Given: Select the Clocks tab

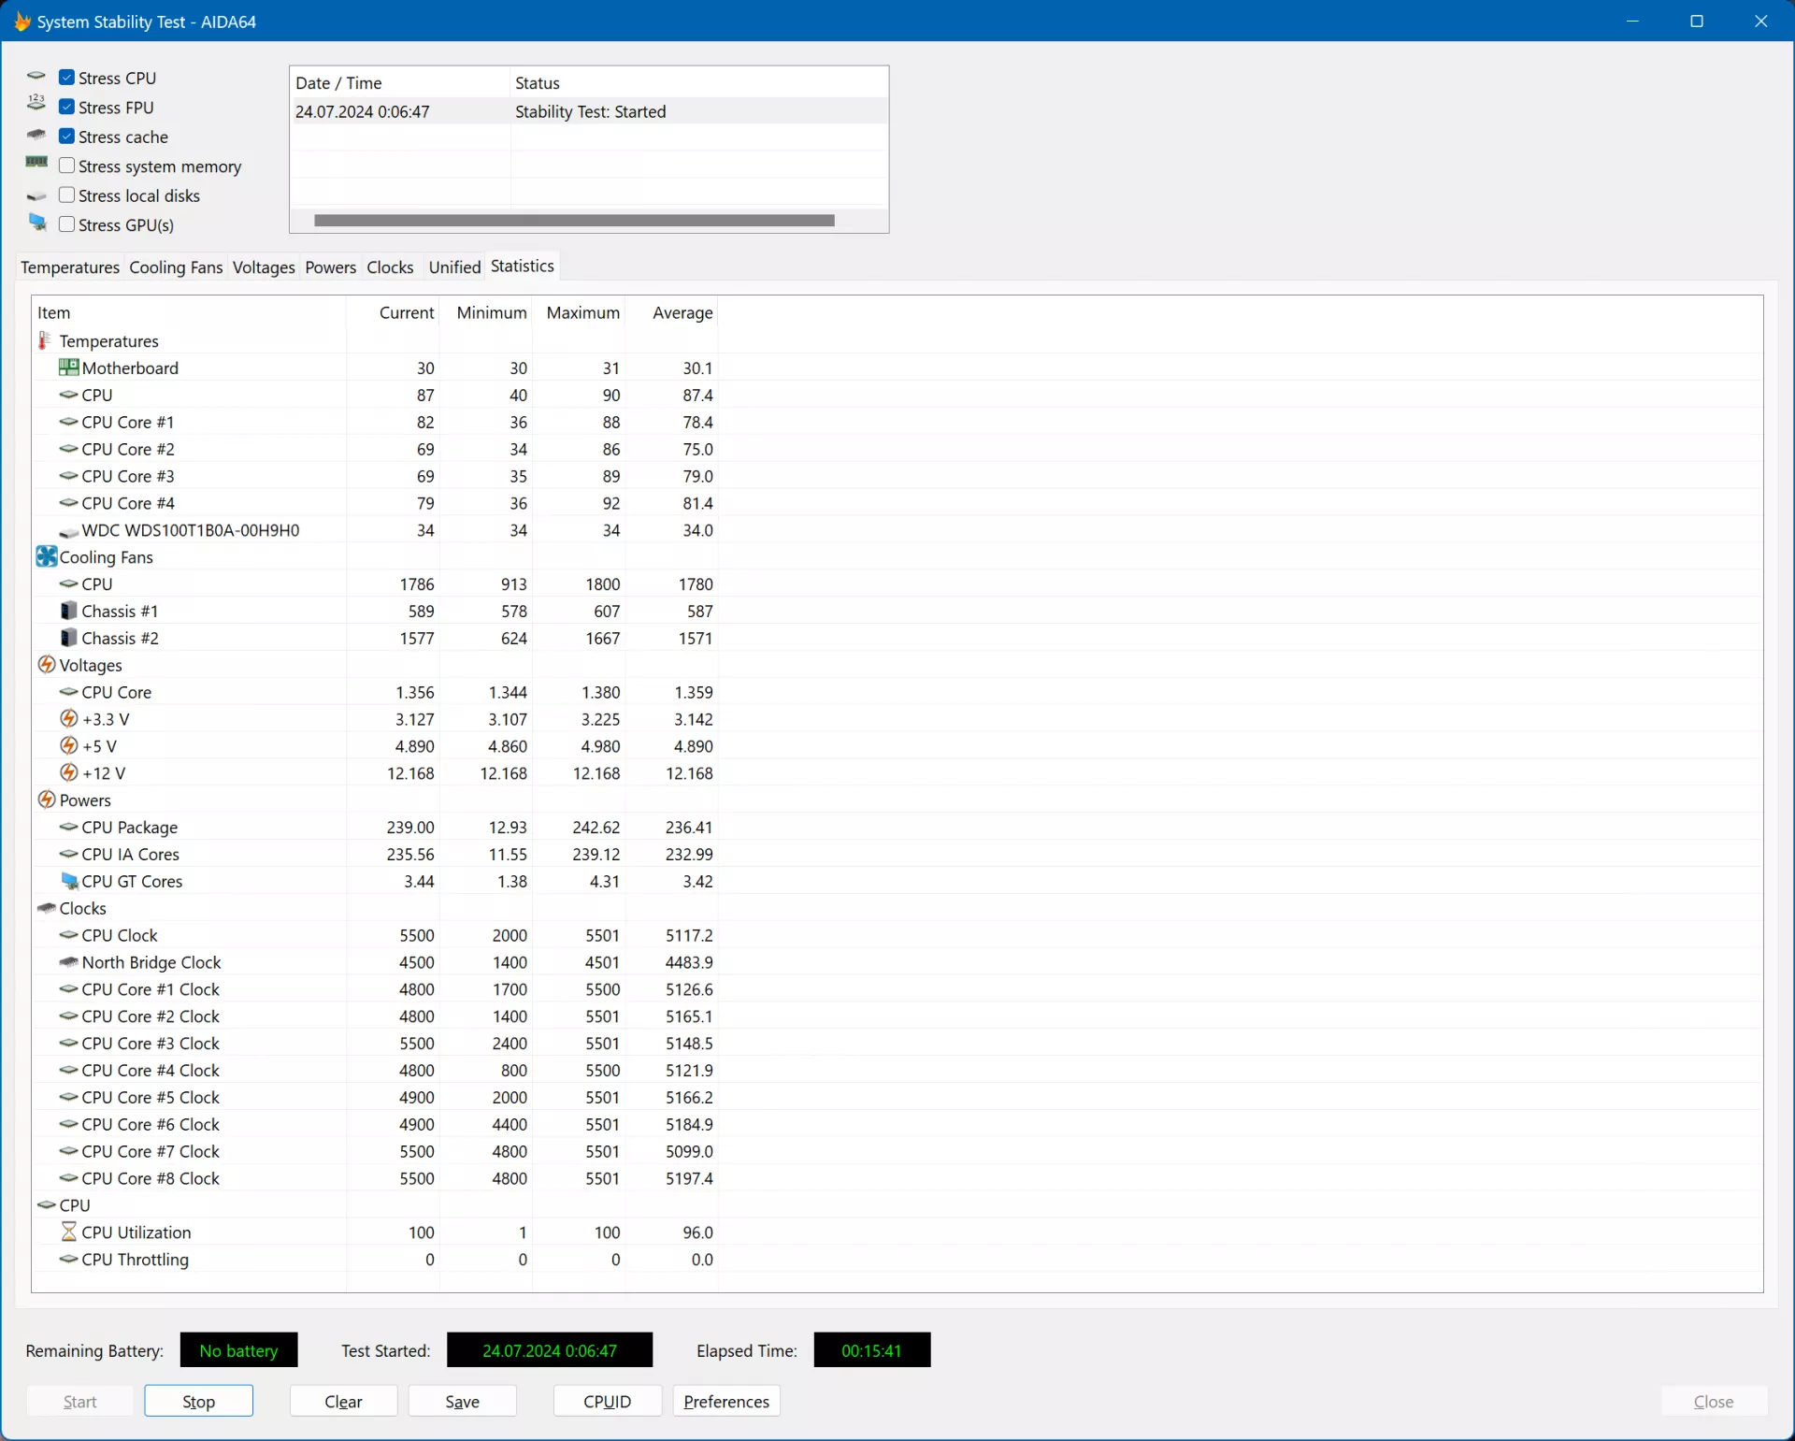Looking at the screenshot, I should tap(390, 267).
